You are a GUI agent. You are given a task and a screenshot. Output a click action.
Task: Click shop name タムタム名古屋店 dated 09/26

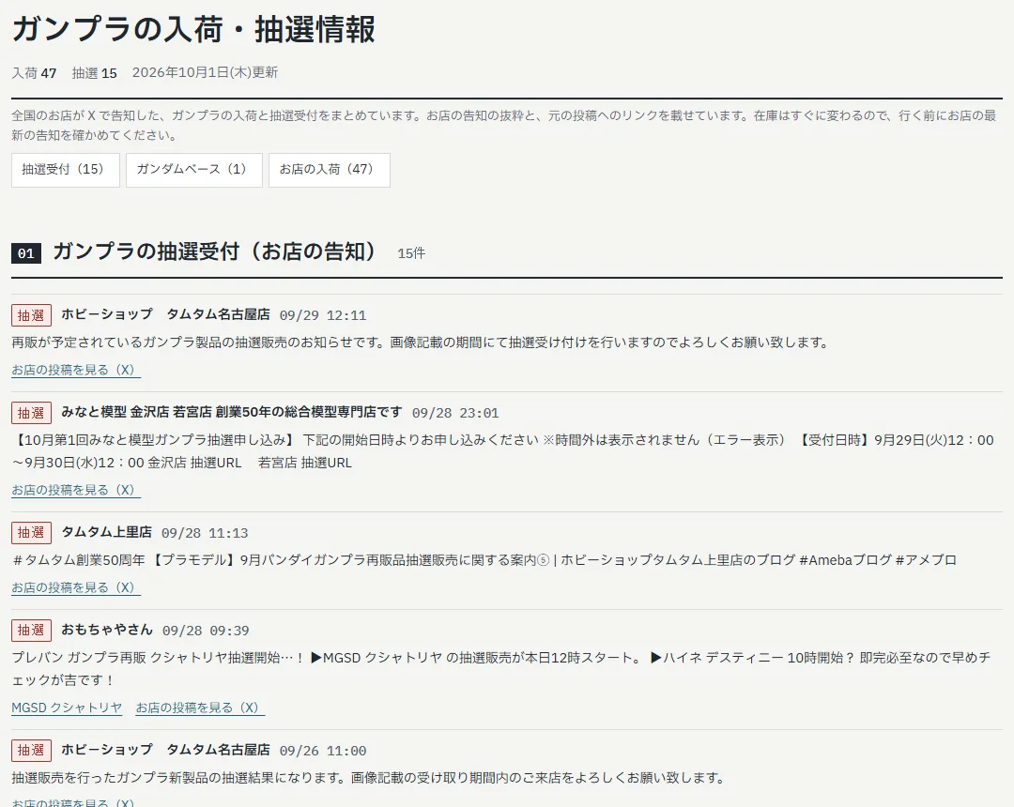pos(165,750)
